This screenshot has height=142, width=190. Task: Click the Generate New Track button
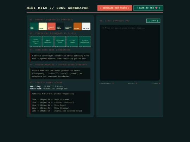[115, 8]
